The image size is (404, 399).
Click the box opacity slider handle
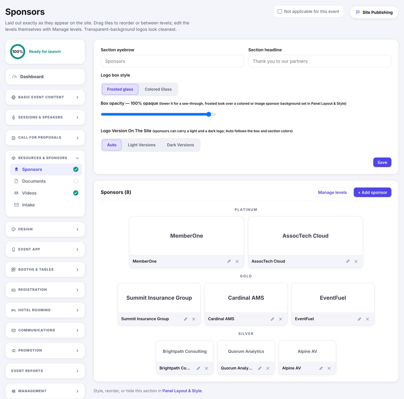[x=209, y=114]
